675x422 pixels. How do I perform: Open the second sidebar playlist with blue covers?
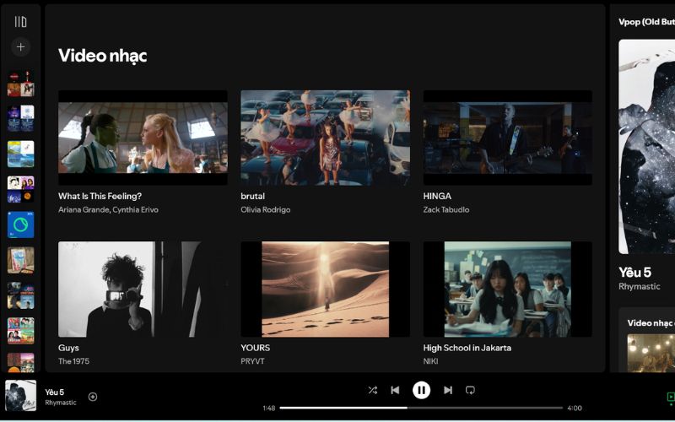[x=20, y=118]
